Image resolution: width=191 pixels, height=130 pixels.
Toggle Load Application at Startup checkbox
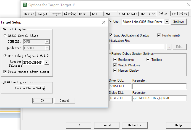[111, 35]
